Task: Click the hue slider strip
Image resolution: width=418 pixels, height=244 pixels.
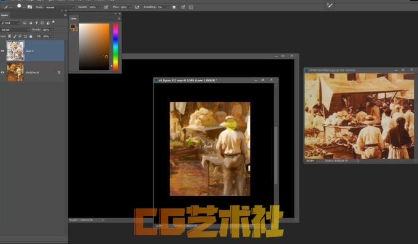Action: click(115, 47)
